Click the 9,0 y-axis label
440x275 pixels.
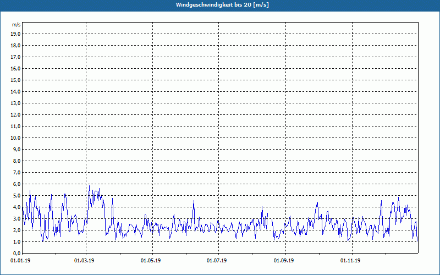point(16,149)
